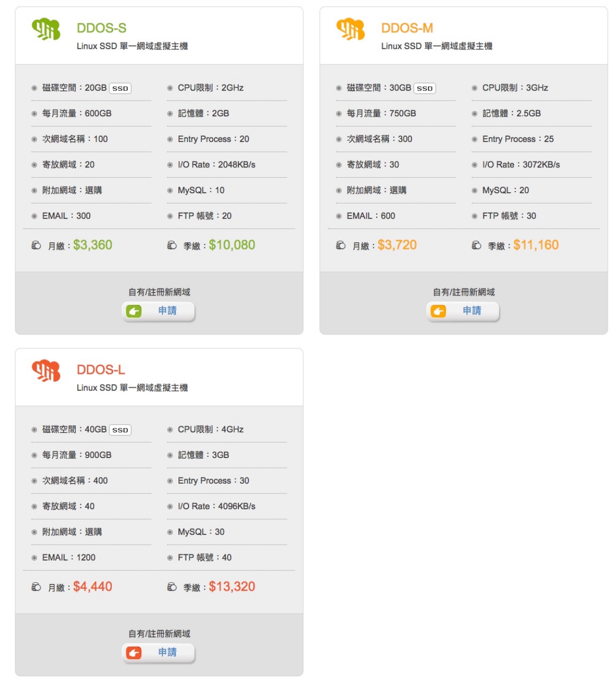
Task: Open the DDOS-L plan title
Action: (x=101, y=370)
